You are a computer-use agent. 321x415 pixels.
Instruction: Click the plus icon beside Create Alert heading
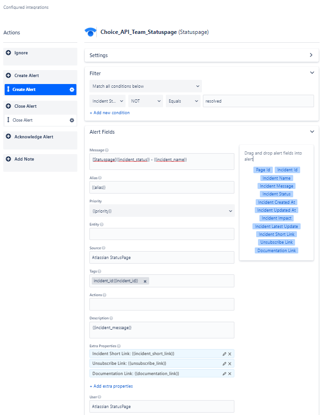[8, 75]
